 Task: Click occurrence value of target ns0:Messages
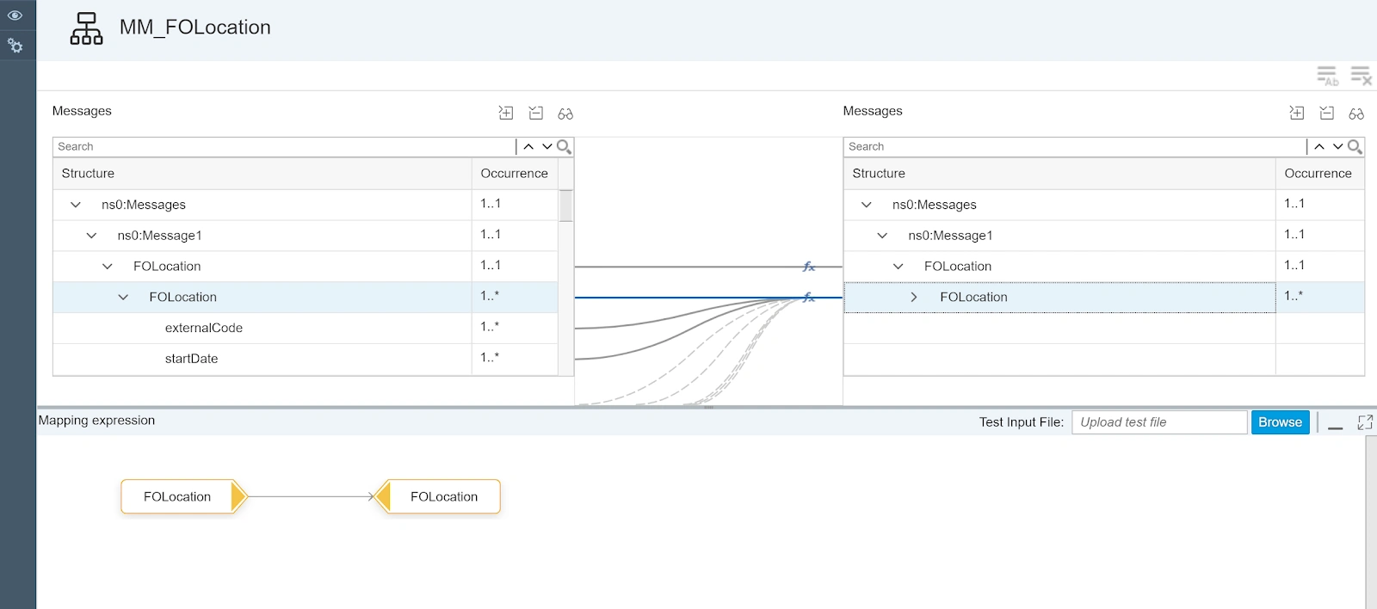coord(1294,204)
